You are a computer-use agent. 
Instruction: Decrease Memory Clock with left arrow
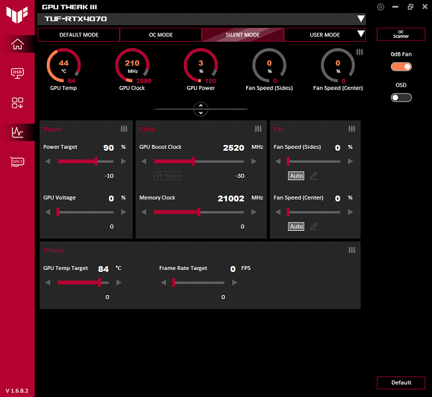pyautogui.click(x=144, y=212)
